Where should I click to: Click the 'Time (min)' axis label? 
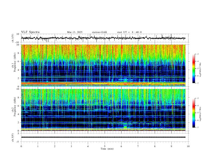pyautogui.click(x=107, y=149)
